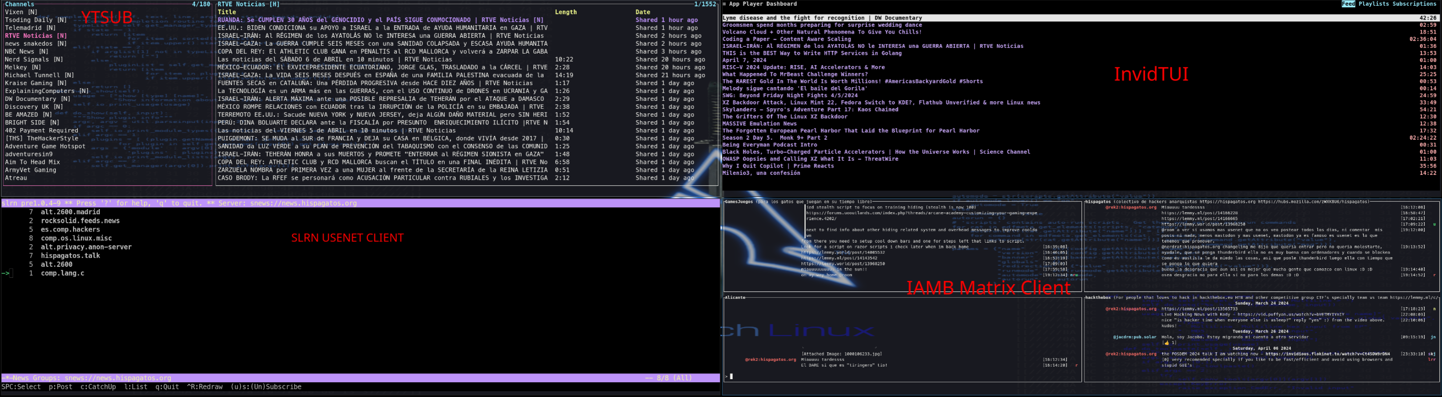Select RTVE Noticias channel in YTSUB
This screenshot has width=1442, height=397.
coord(36,36)
